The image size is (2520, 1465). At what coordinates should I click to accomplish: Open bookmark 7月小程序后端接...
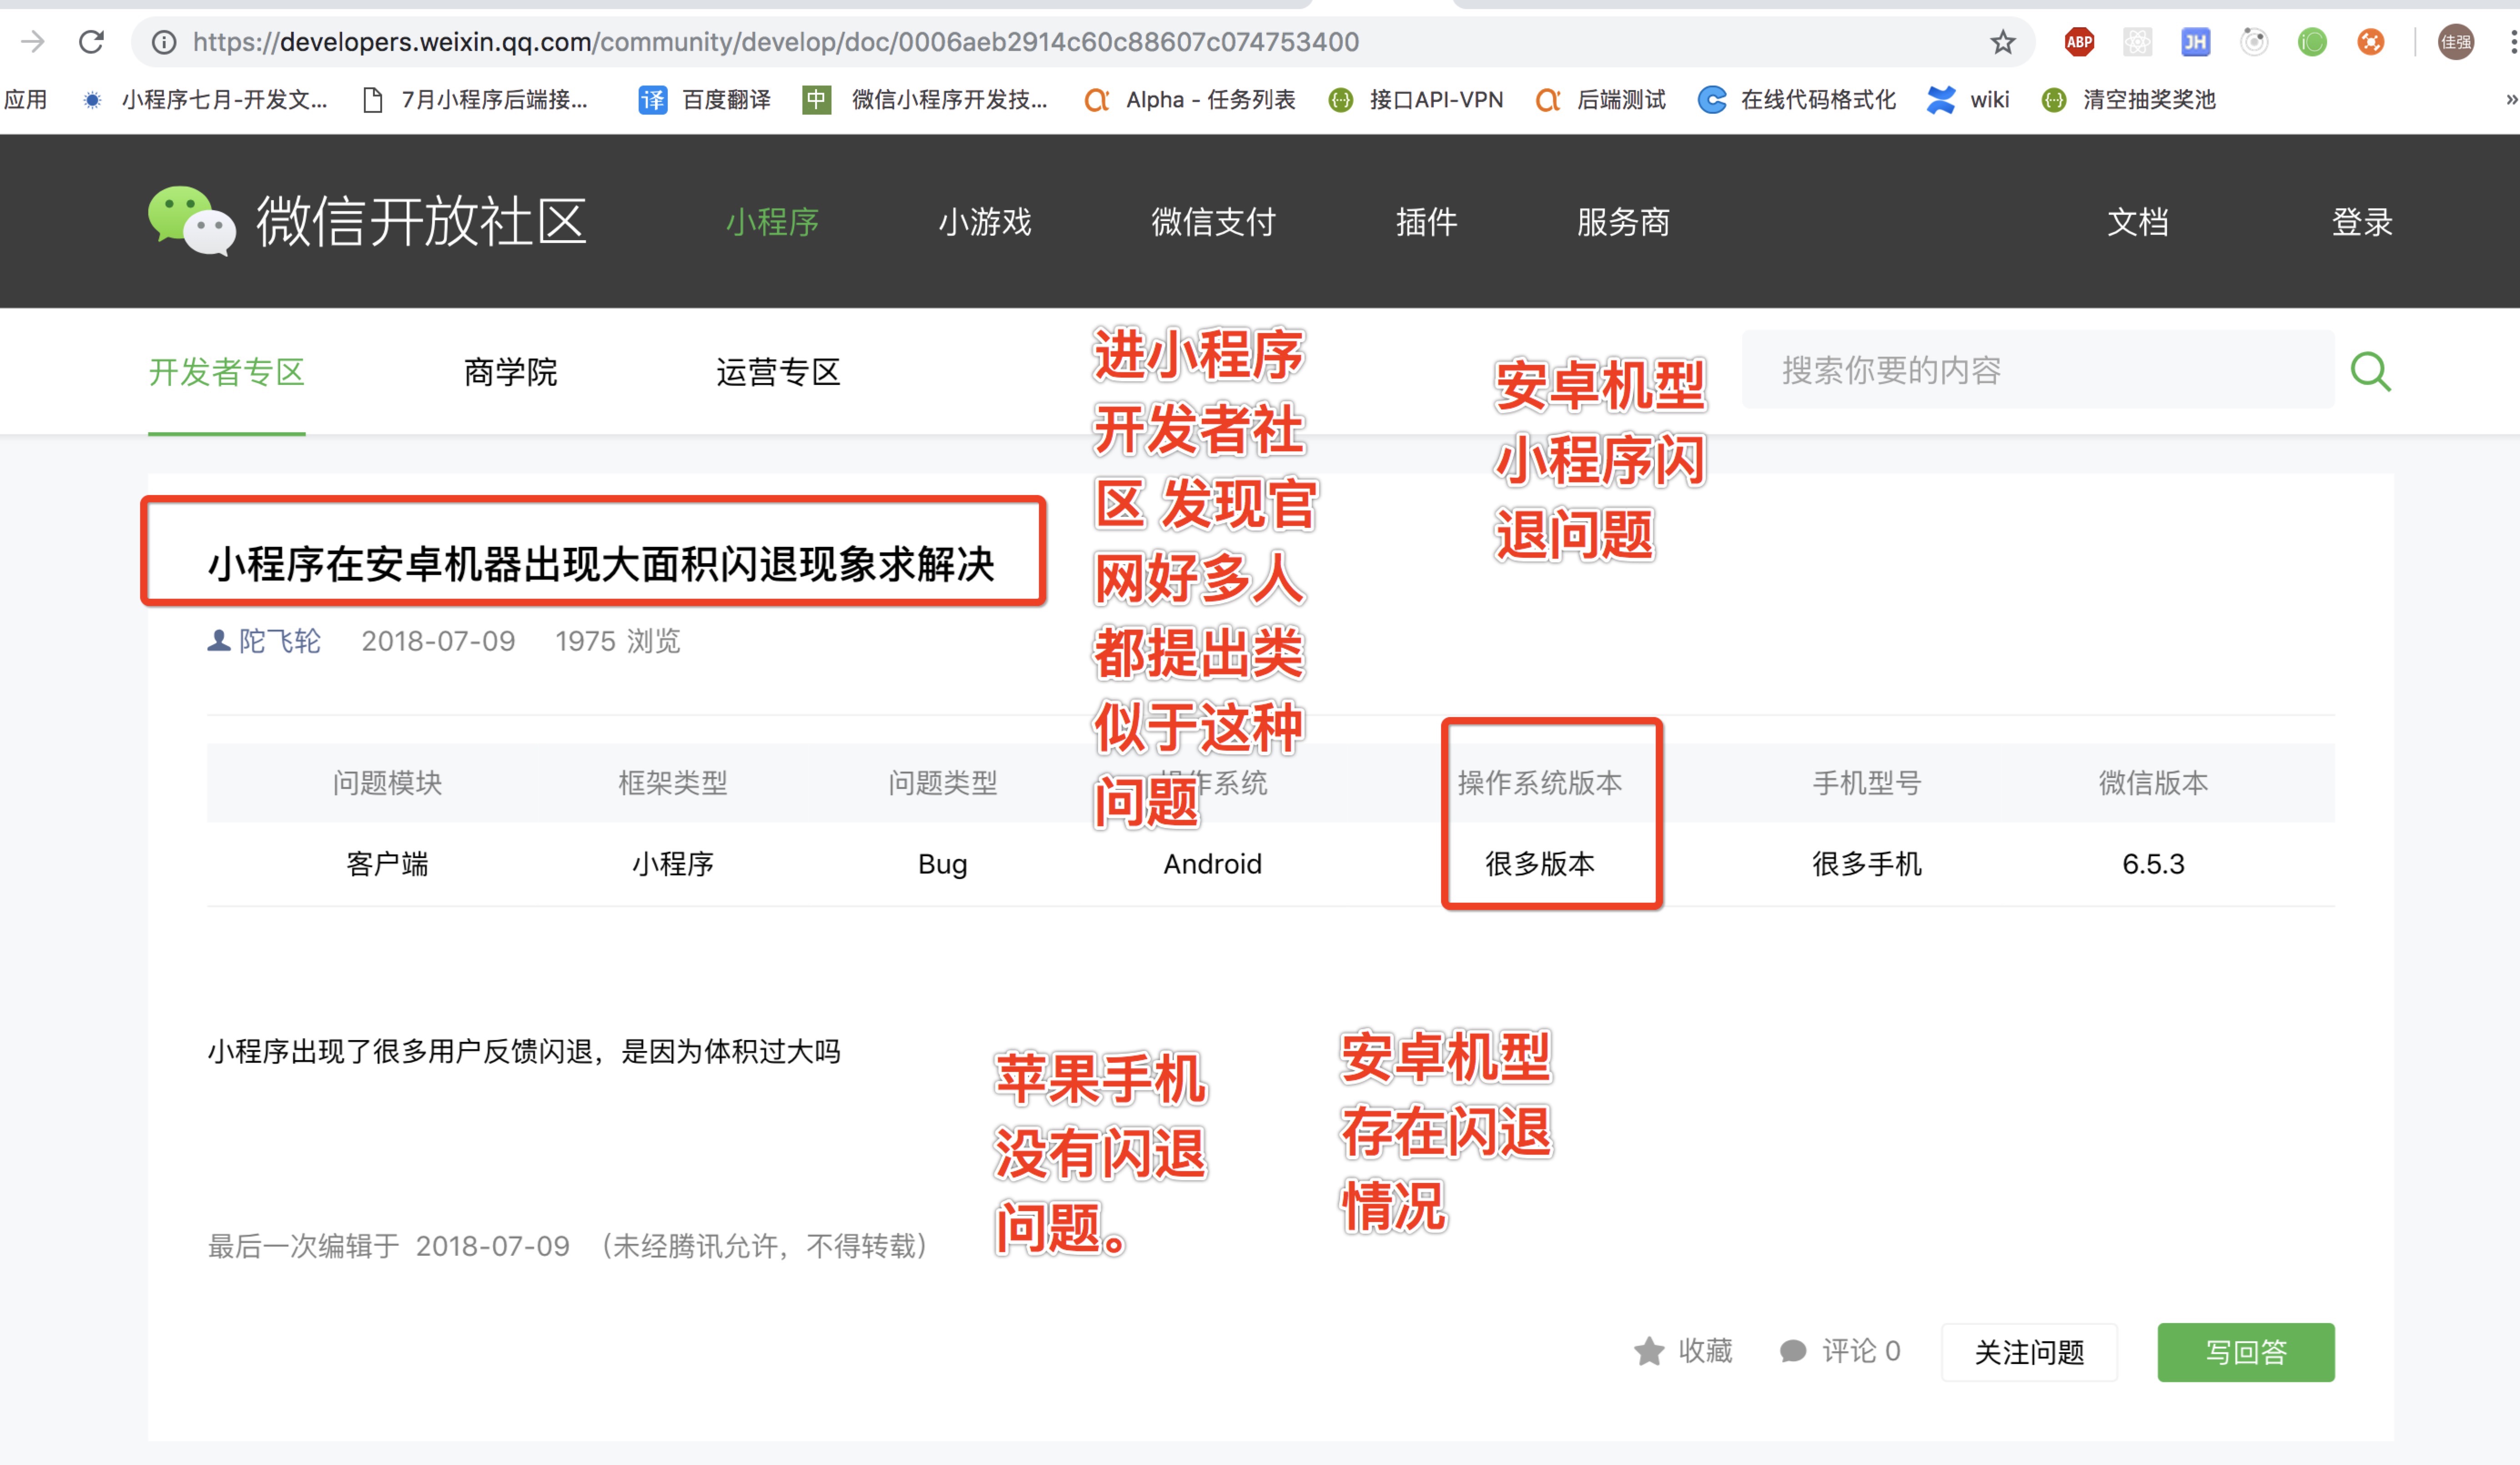(x=476, y=99)
